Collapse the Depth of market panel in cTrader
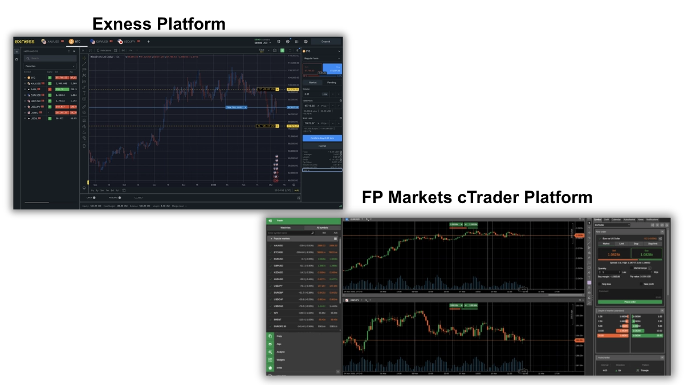The image size is (684, 385). (662, 310)
